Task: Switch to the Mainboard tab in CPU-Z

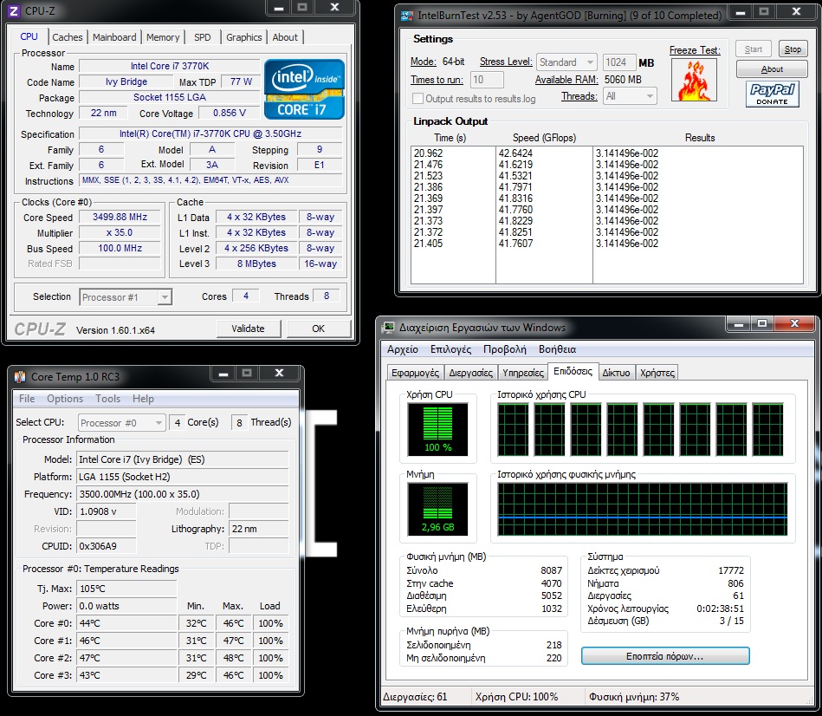Action: (114, 37)
